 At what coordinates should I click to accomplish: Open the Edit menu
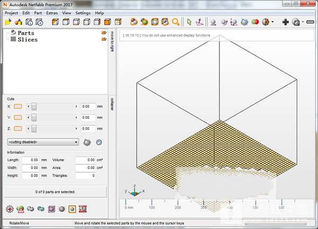click(x=26, y=13)
